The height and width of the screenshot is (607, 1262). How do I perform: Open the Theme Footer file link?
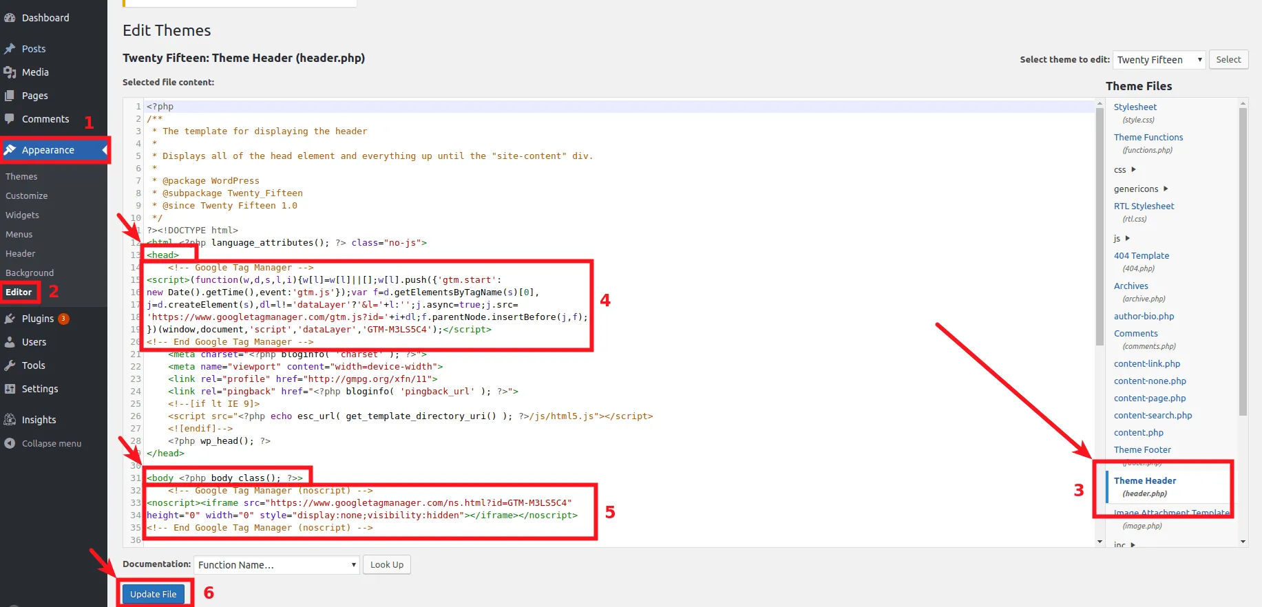coord(1142,450)
